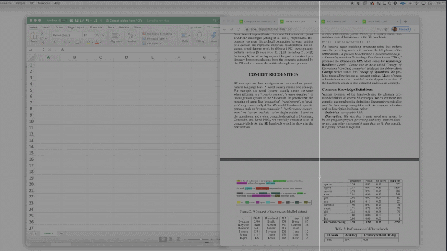Select the Sheet1 tab

(48, 234)
